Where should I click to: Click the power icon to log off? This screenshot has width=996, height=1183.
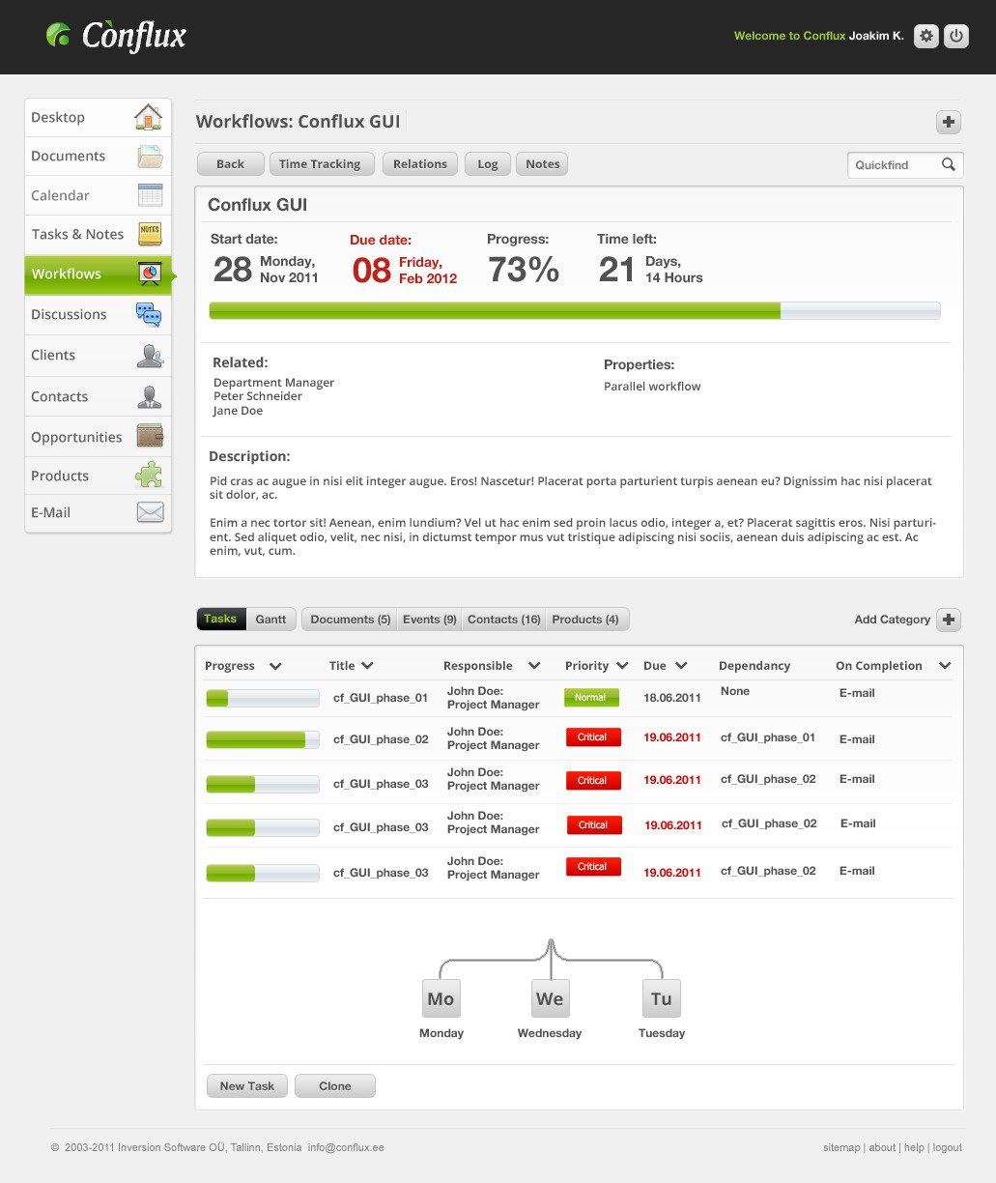click(955, 36)
